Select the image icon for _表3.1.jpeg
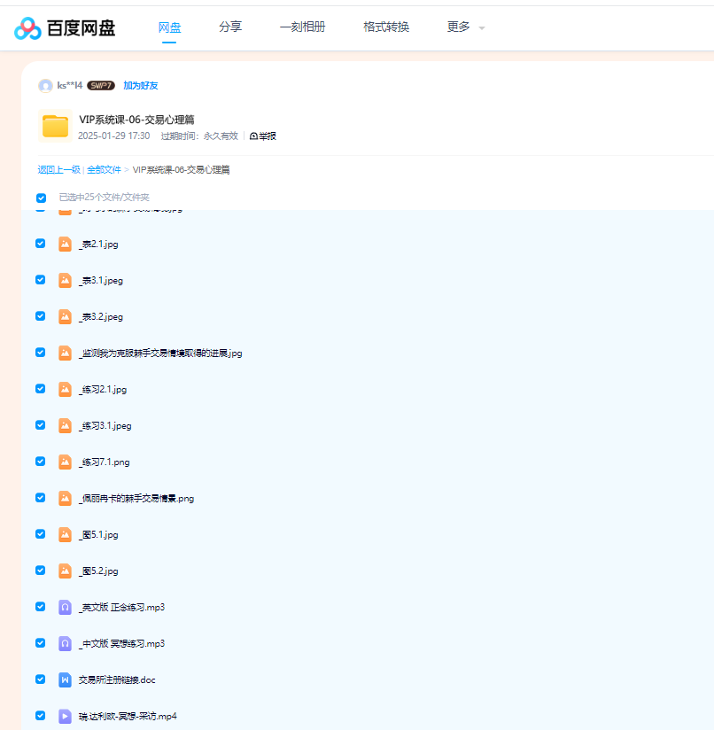 65,280
